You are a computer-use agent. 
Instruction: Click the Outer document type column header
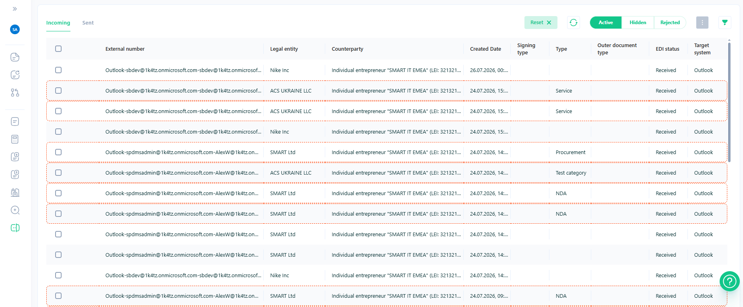(617, 49)
